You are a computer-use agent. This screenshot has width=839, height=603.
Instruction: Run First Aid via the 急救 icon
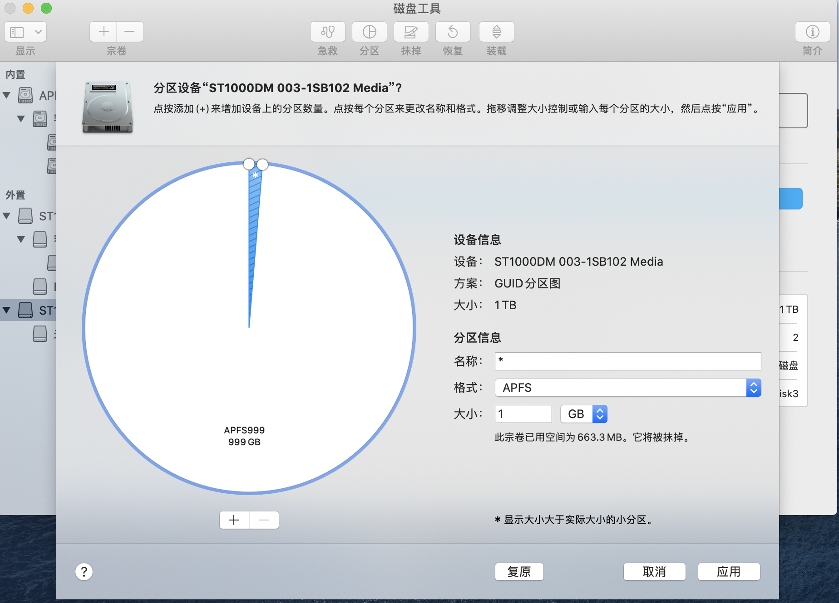coord(328,32)
